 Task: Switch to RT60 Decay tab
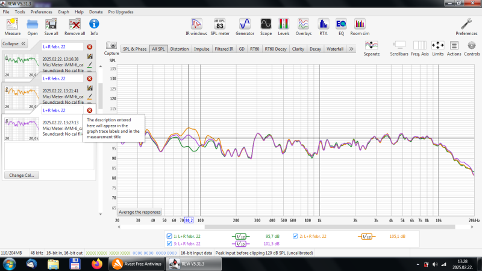pos(275,49)
